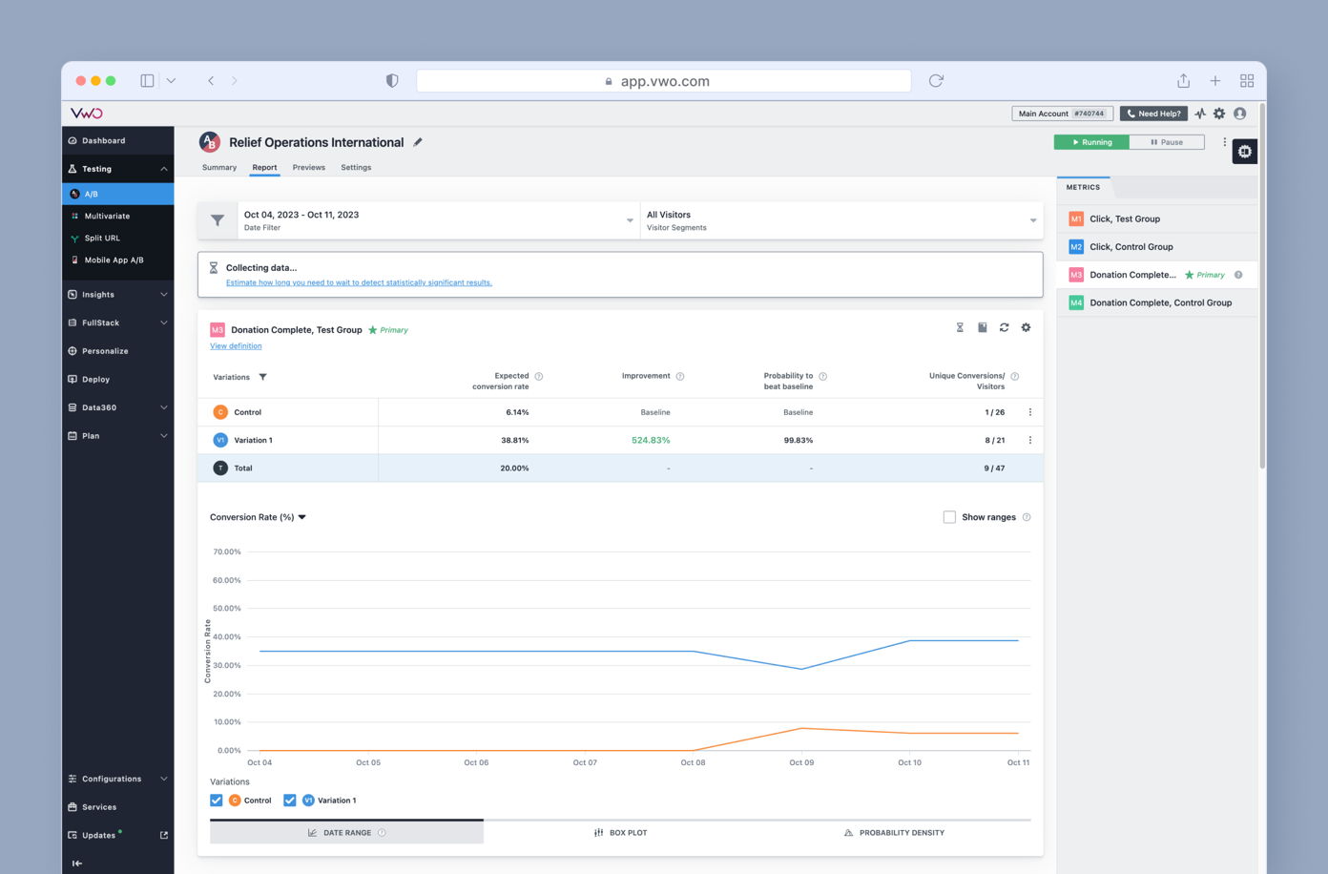Click the pencil icon to edit campaign name
This screenshot has height=874, width=1328.
coord(418,142)
